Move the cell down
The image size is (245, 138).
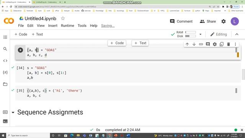(194, 44)
